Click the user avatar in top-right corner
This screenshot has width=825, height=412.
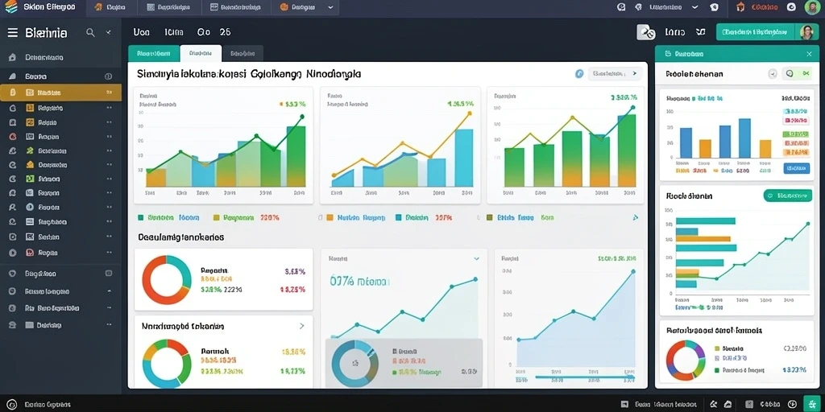tap(812, 7)
